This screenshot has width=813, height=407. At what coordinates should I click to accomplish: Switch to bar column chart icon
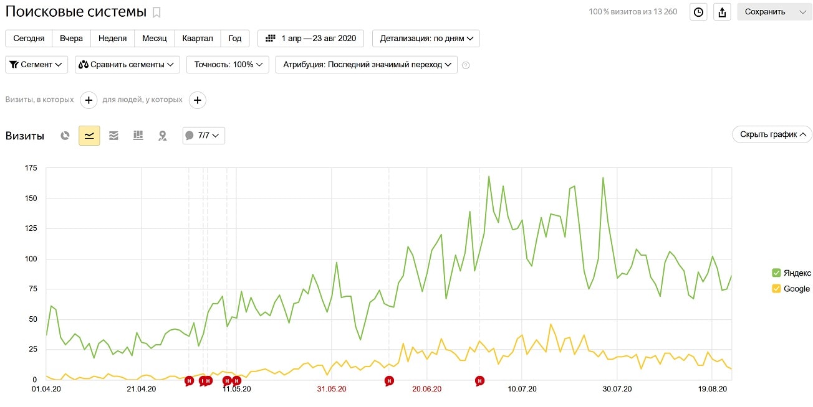click(138, 136)
